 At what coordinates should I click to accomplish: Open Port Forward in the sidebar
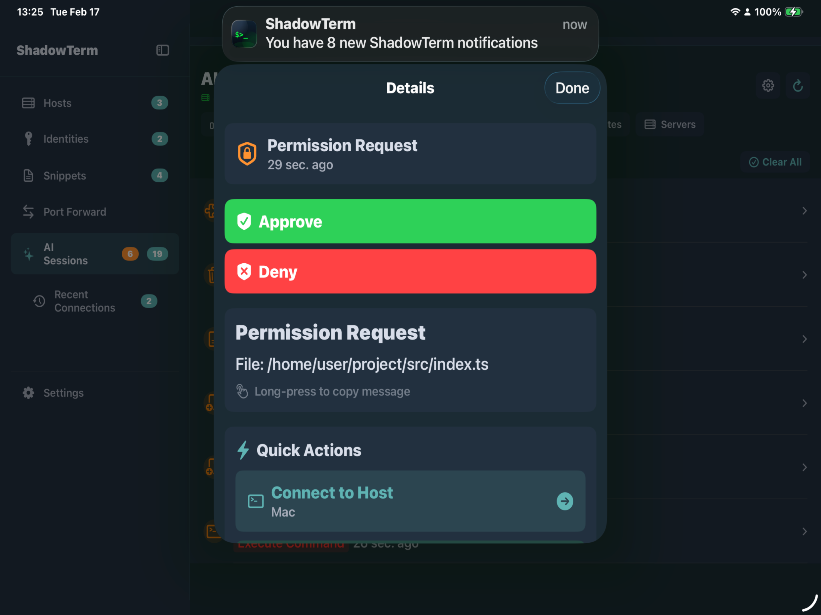(x=95, y=212)
